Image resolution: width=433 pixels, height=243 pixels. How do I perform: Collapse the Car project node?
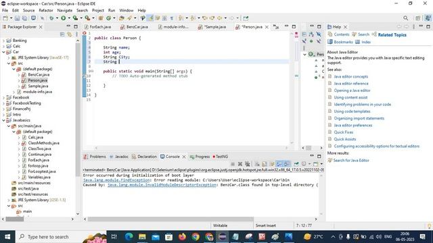click(x=3, y=52)
